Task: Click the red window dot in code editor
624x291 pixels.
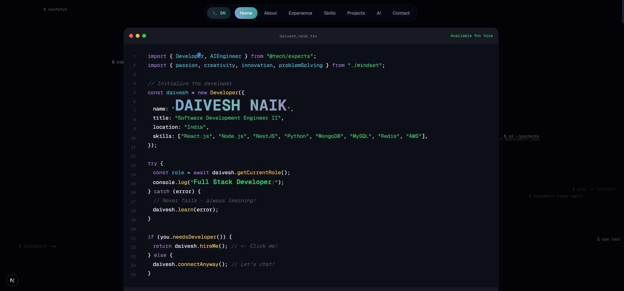Action: [131, 36]
